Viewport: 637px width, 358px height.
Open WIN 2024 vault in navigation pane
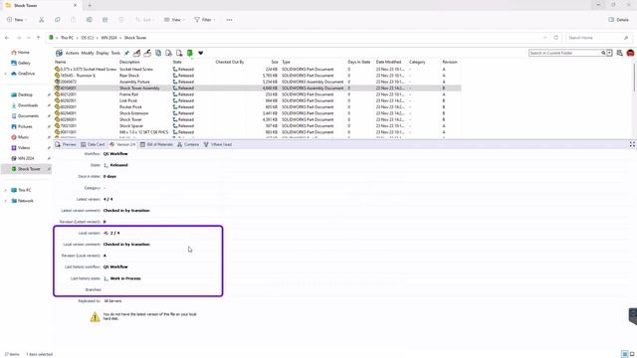pos(23,158)
